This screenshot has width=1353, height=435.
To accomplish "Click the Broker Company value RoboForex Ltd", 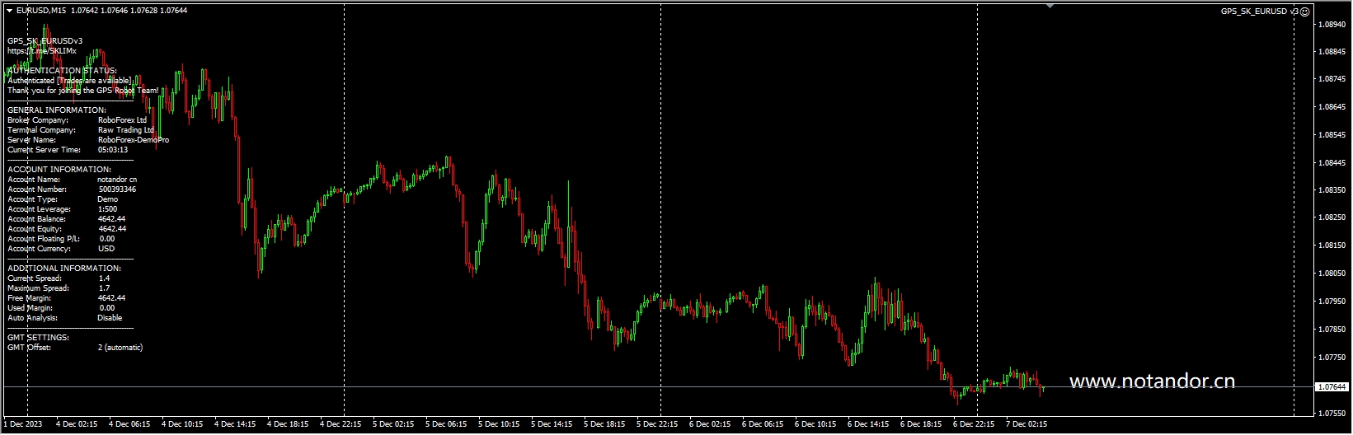I will coord(122,120).
